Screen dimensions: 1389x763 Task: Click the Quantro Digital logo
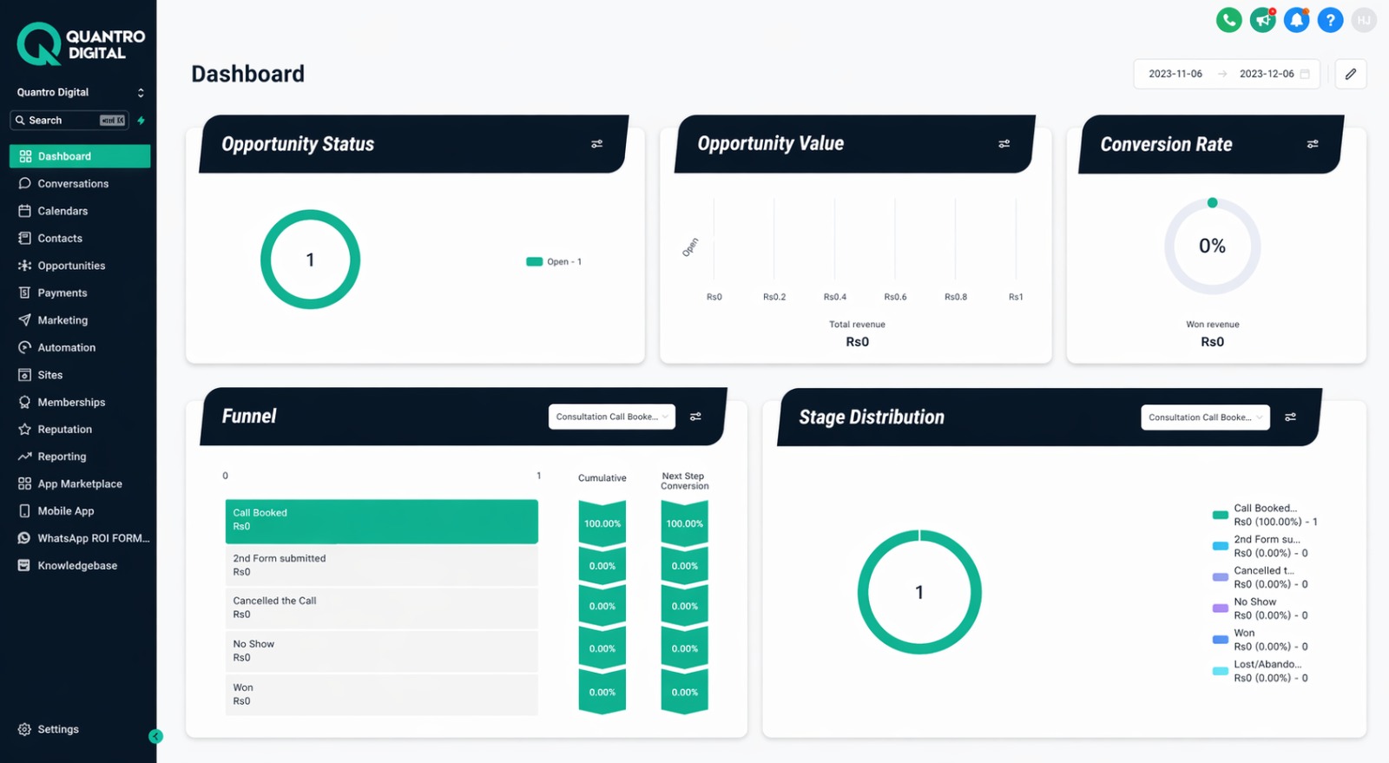[82, 44]
